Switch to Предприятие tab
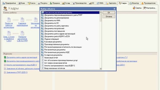 9,3
